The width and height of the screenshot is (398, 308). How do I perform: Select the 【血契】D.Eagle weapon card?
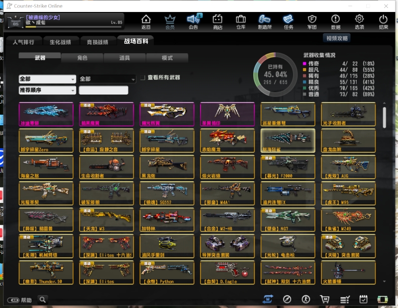pos(227,273)
